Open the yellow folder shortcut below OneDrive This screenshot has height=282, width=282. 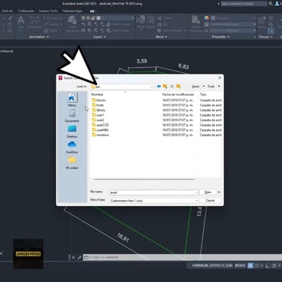pos(72,162)
